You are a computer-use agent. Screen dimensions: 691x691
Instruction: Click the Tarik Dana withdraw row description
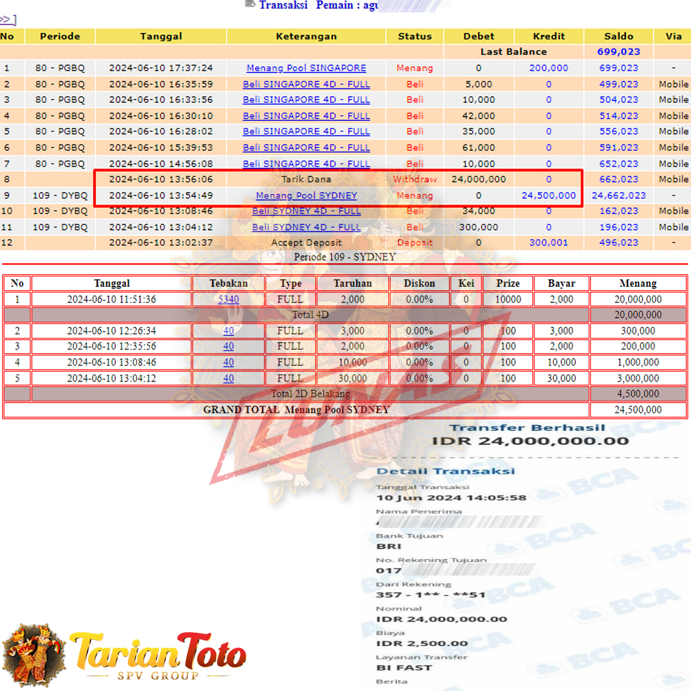(x=306, y=179)
